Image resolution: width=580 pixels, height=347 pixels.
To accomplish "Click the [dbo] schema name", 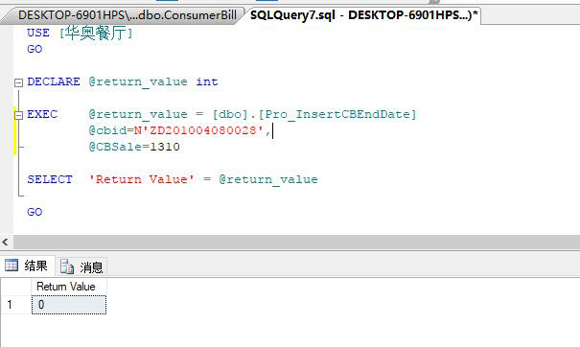I will click(x=230, y=114).
